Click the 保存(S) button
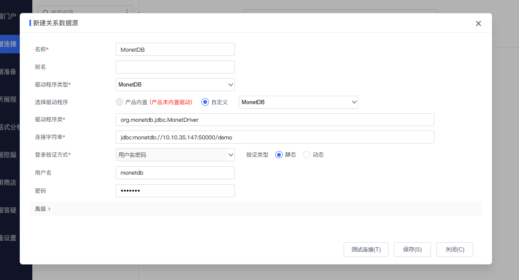519x280 pixels. (x=412, y=249)
